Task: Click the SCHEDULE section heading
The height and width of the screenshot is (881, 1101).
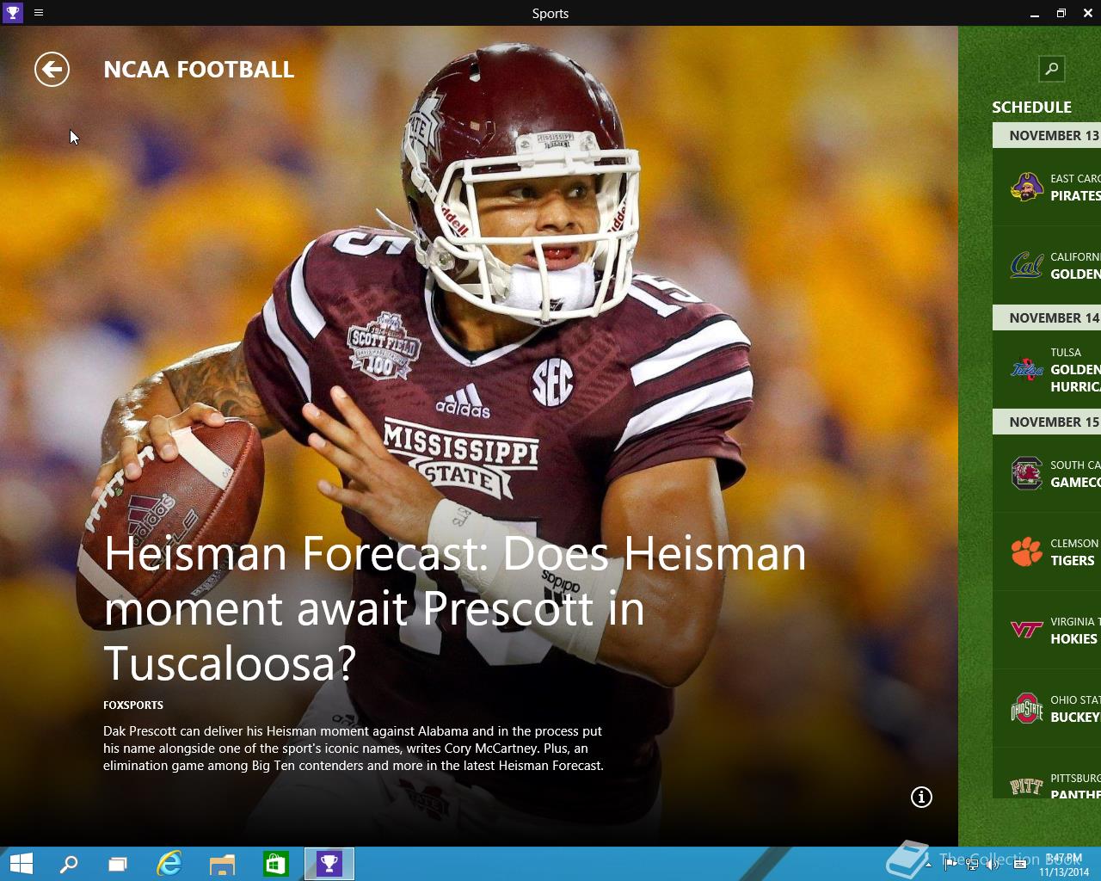Action: 1031,108
